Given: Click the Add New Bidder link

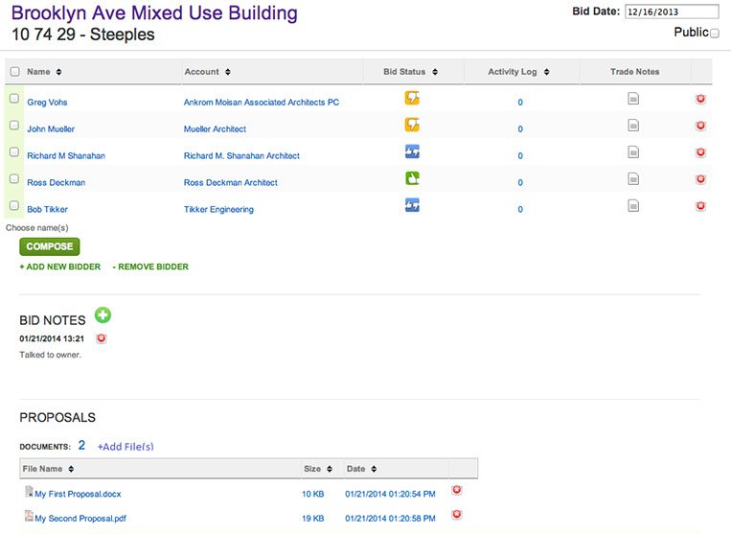Looking at the screenshot, I should pos(59,267).
